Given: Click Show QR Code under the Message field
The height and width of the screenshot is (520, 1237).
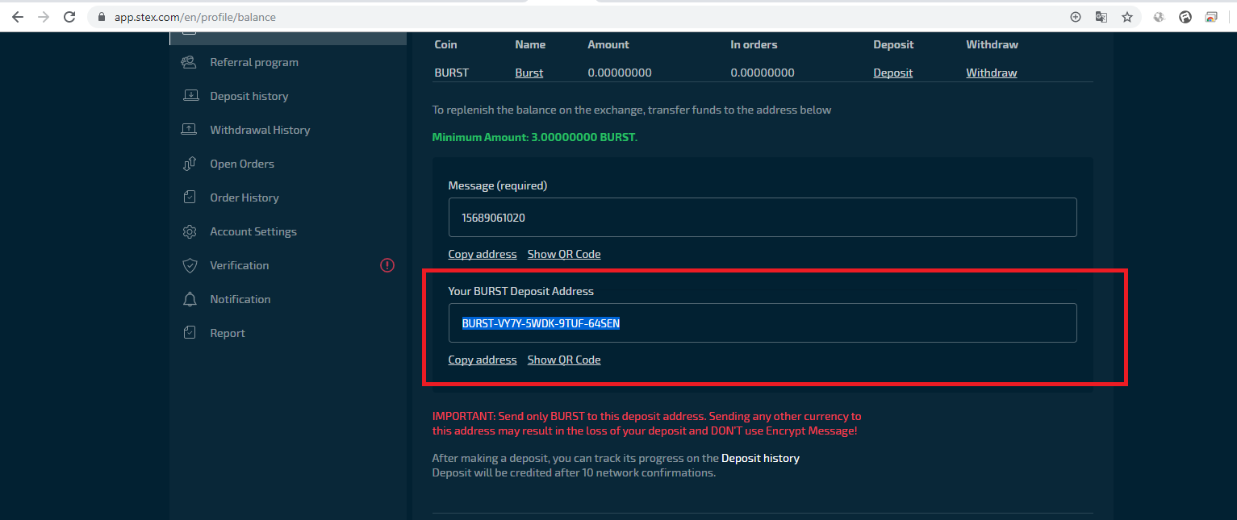Looking at the screenshot, I should pos(564,254).
